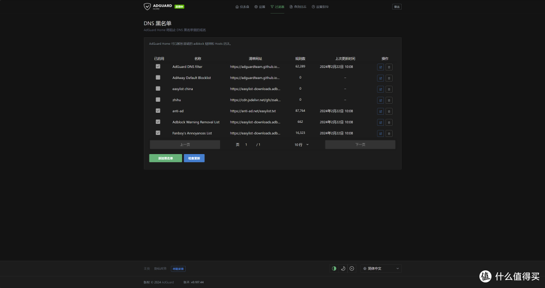545x288 pixels.
Task: Open the 隐私政策 privacy policy link
Action: pos(160,268)
